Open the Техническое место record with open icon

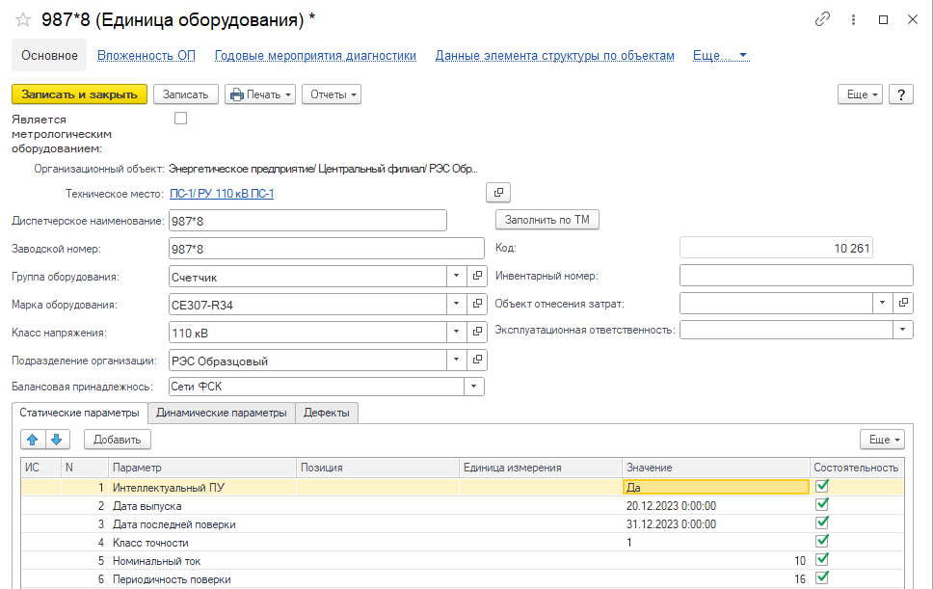[x=497, y=193]
